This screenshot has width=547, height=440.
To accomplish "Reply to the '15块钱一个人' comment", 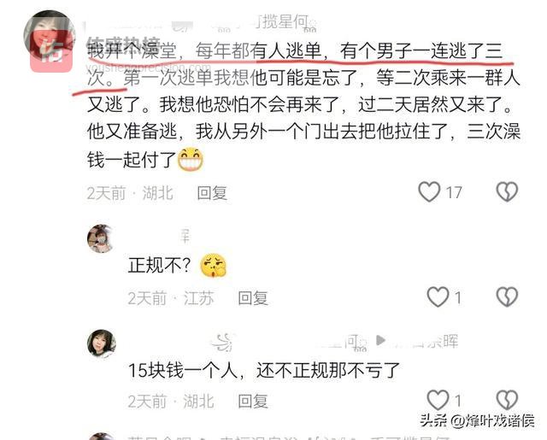I will (253, 401).
